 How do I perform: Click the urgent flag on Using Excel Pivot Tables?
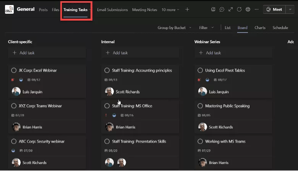[x=199, y=80]
